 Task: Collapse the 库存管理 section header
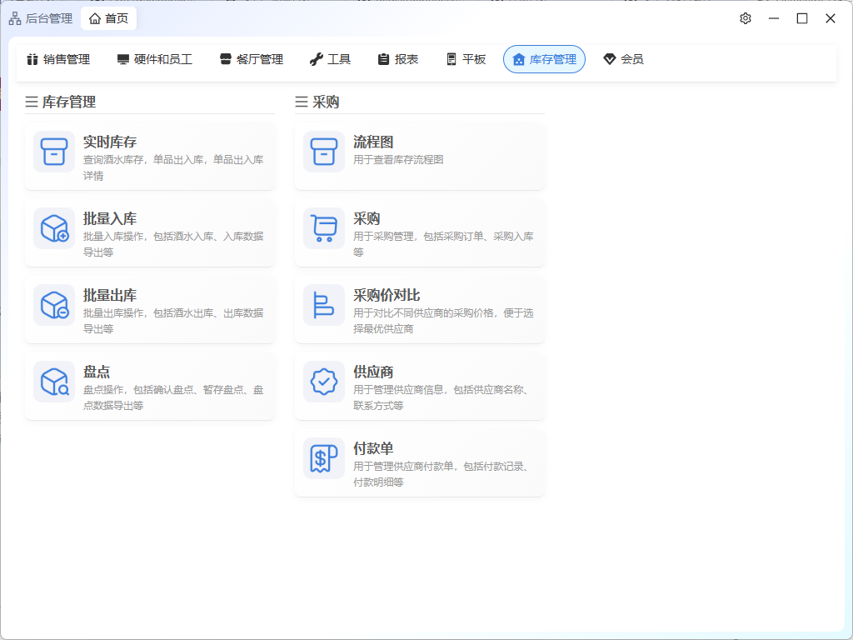point(61,102)
